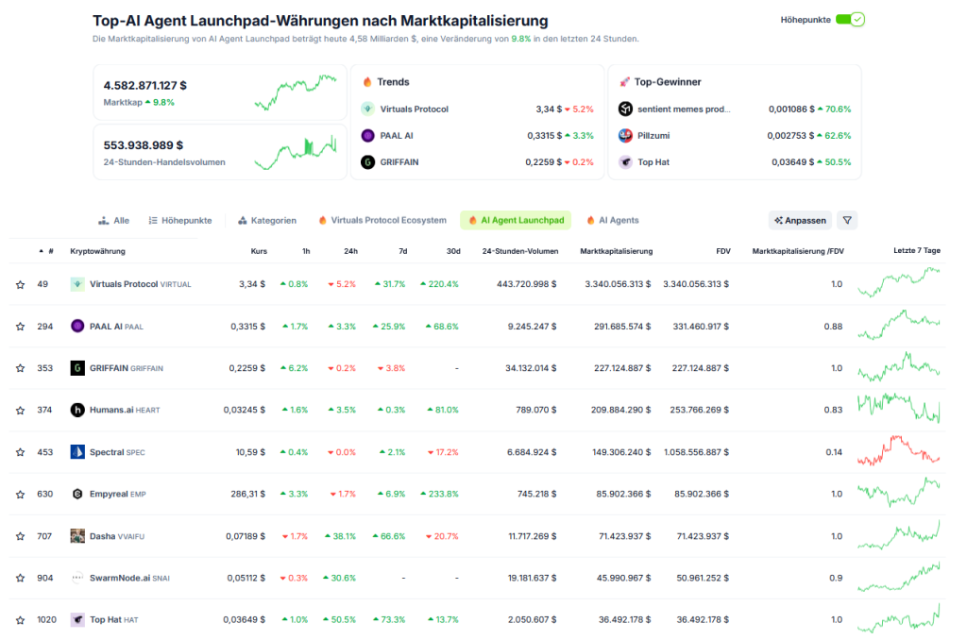The width and height of the screenshot is (967, 640).
Task: Open Virtuals Protocol 7-day sparkline
Action: pyautogui.click(x=899, y=283)
